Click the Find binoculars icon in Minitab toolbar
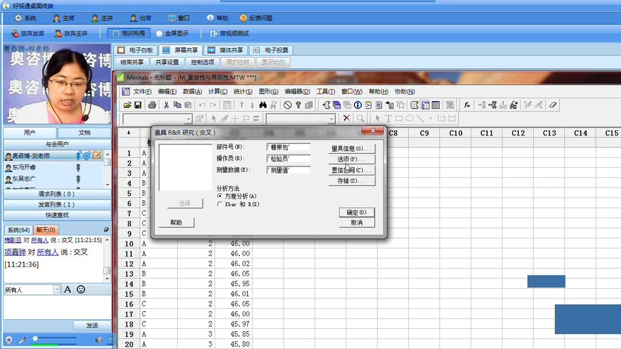The width and height of the screenshot is (621, 349). point(263,105)
